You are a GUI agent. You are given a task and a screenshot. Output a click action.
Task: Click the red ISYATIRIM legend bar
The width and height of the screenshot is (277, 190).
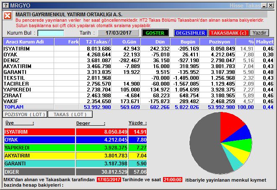(x=39, y=132)
